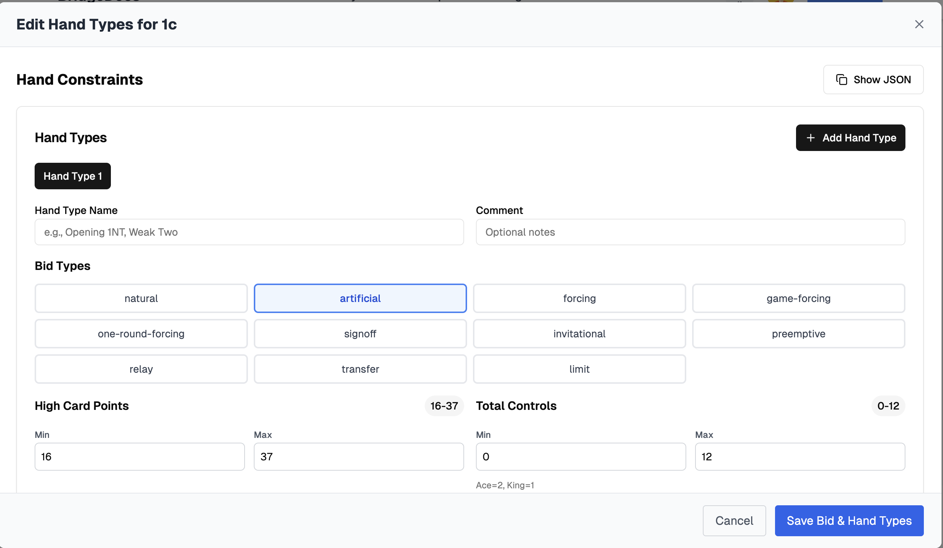The image size is (943, 548).
Task: Toggle the signoff bid type
Action: click(360, 334)
